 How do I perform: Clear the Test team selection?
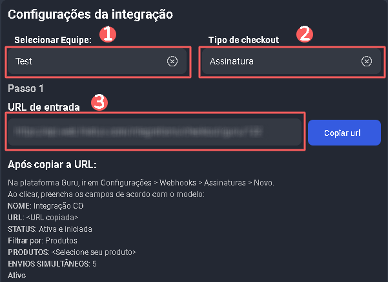[x=172, y=61]
